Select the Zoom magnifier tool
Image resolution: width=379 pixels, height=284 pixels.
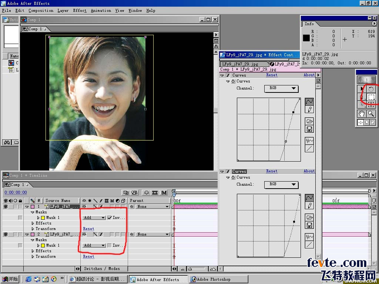pos(371,114)
